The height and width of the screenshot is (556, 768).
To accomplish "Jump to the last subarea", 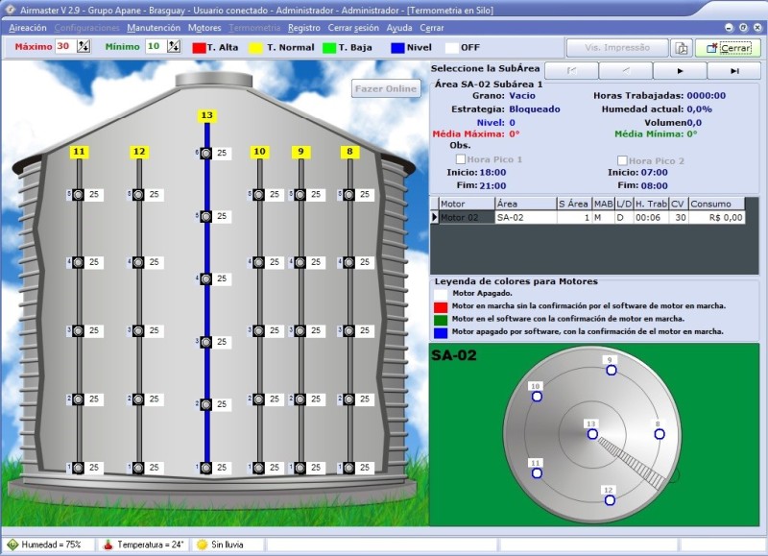I will pyautogui.click(x=733, y=71).
